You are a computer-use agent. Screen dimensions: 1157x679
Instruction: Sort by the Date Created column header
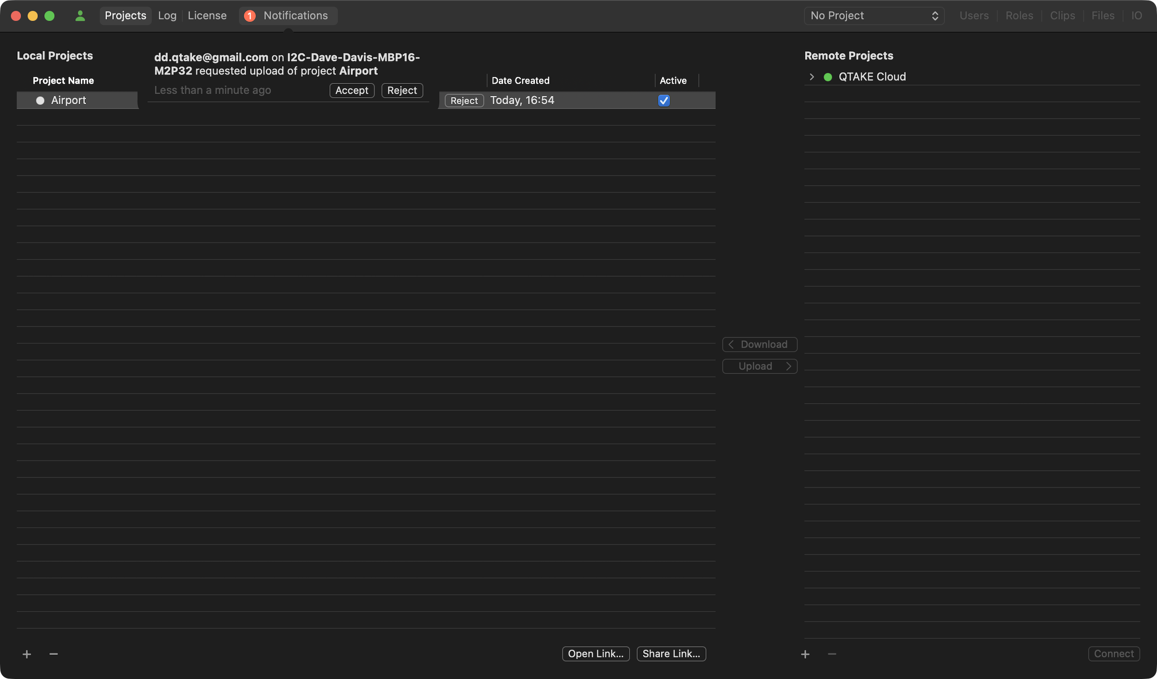(x=520, y=80)
